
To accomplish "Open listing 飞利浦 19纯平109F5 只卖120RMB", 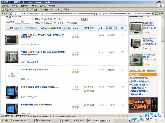I will (x=42, y=36).
